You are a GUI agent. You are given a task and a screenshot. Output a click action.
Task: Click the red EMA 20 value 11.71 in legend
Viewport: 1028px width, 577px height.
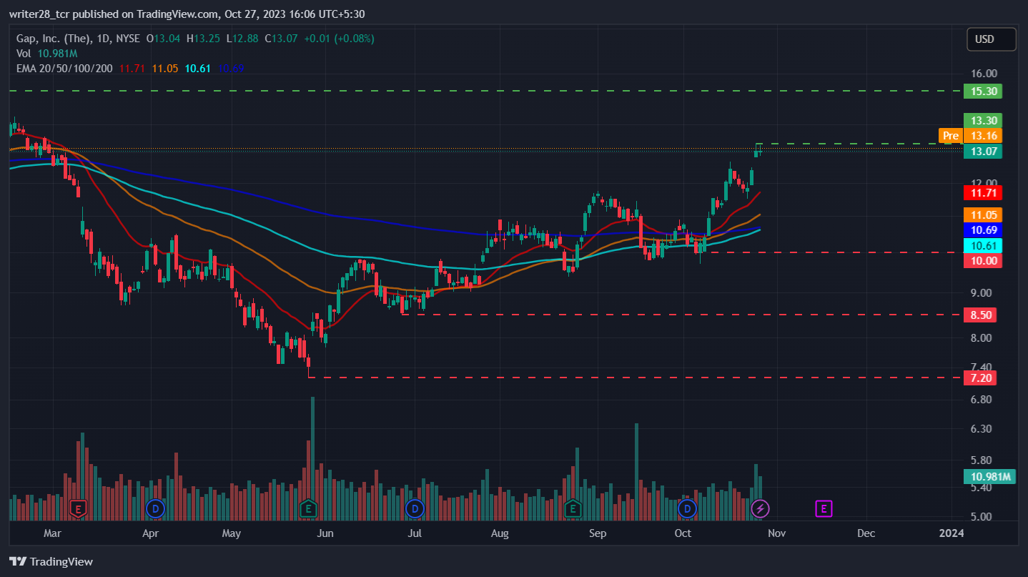point(132,69)
